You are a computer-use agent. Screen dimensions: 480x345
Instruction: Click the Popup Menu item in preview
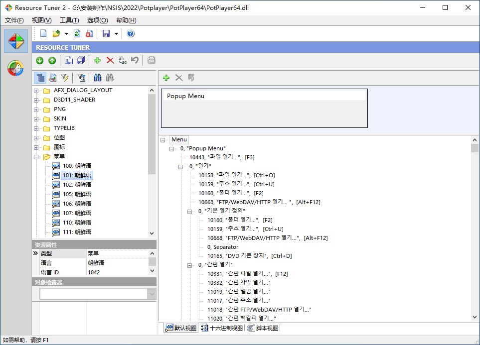(185, 96)
